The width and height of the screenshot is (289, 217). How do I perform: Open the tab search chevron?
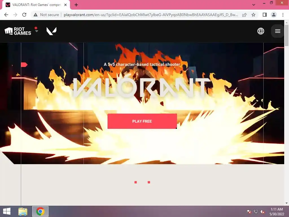click(x=254, y=5)
